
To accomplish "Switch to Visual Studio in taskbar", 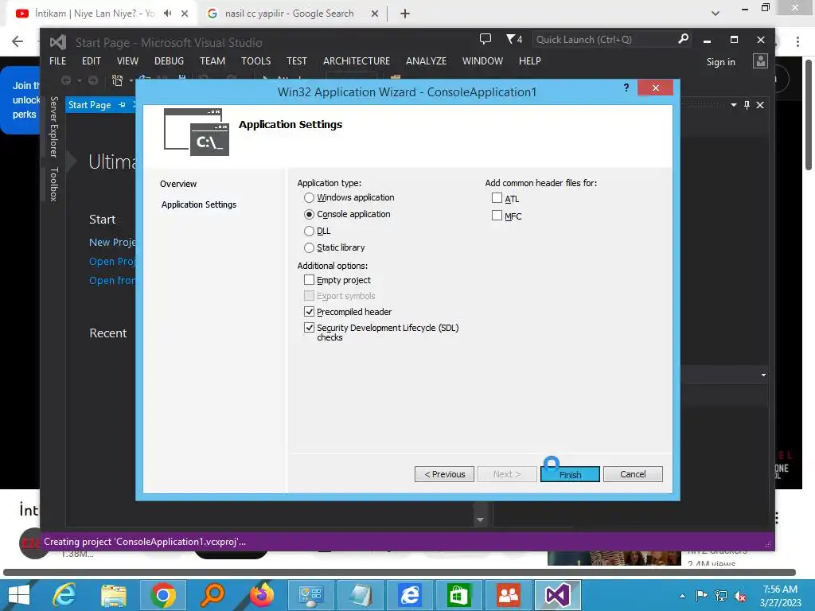I will pos(557,595).
